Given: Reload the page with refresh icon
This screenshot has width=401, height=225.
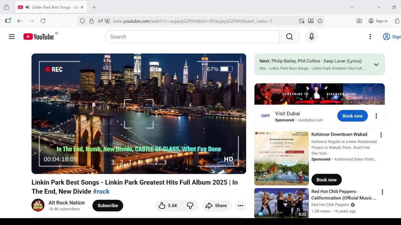Looking at the screenshot, I should coord(43,21).
